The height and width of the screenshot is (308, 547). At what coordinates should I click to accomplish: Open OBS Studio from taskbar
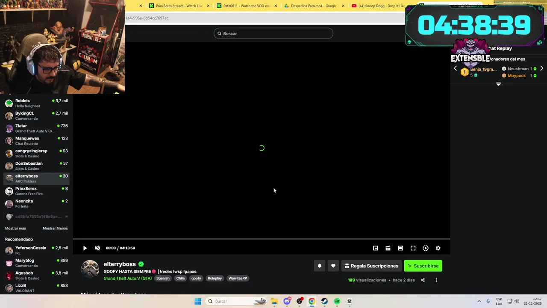point(300,301)
